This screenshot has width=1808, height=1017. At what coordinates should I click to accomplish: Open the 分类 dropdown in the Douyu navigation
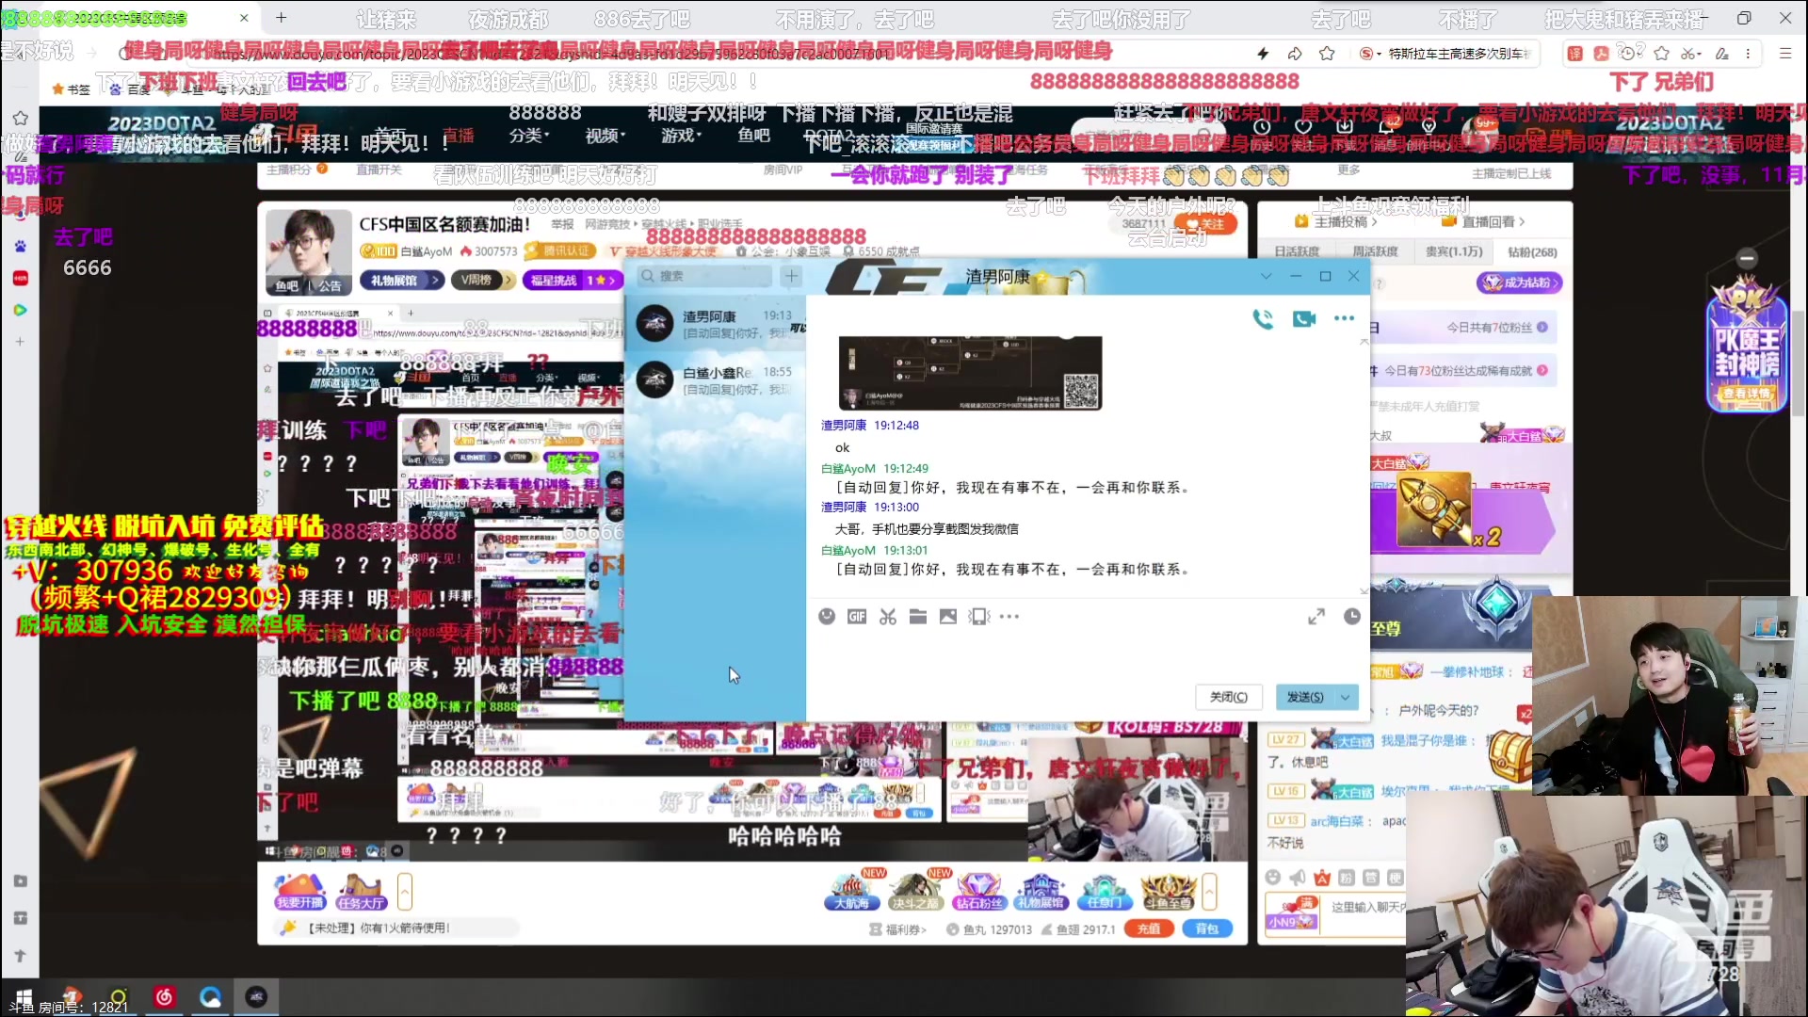pyautogui.click(x=529, y=136)
